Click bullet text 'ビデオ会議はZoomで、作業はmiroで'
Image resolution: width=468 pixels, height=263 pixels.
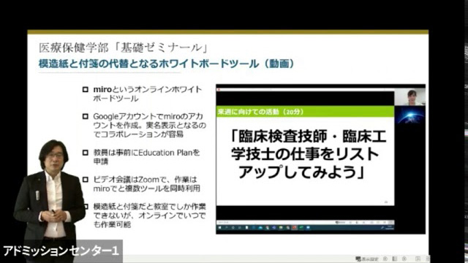[146, 184]
